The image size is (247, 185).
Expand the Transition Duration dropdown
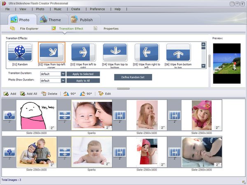tap(63, 74)
